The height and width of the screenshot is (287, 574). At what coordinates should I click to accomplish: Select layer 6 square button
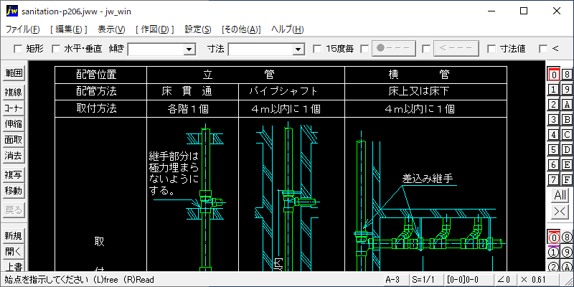point(554,164)
